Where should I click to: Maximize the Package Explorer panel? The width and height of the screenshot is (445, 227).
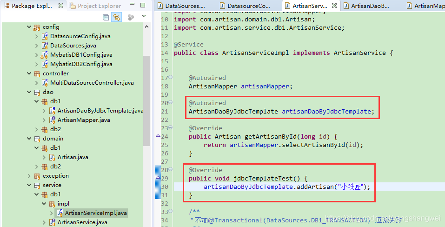pos(143,6)
